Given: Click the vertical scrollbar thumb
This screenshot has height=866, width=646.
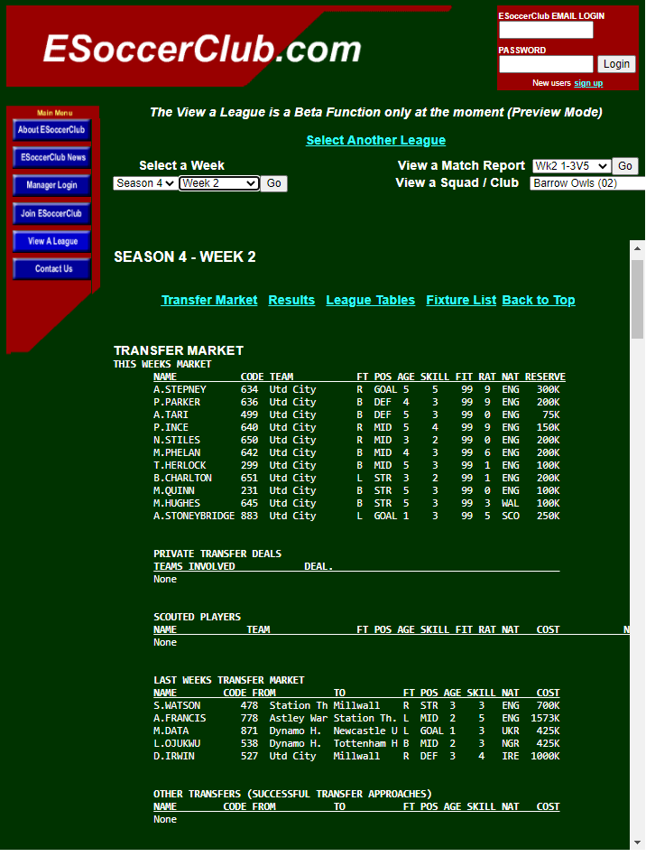Looking at the screenshot, I should [x=637, y=299].
